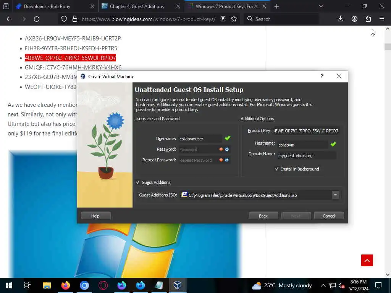Viewport: 391px width, 293px height.
Task: Close the Downloads - Bob Pony tab
Action: pos(92,6)
